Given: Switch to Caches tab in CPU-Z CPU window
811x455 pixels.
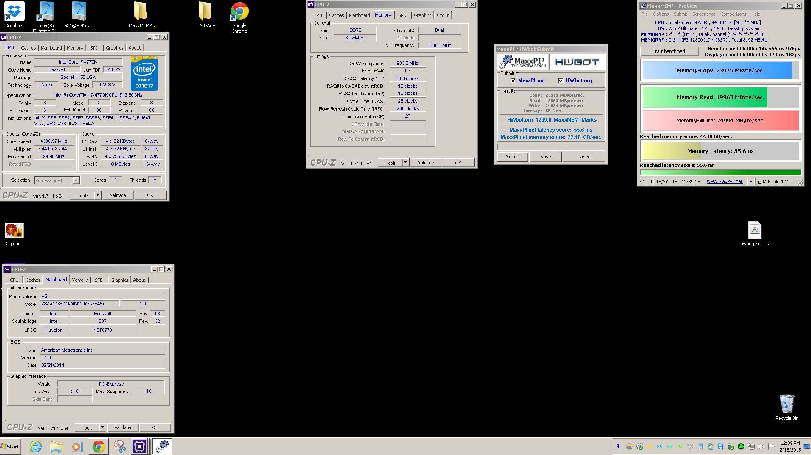Looking at the screenshot, I should tap(28, 48).
